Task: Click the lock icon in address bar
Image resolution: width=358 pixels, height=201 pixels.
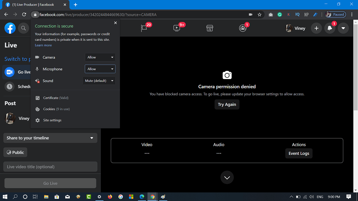Action: [x=35, y=15]
